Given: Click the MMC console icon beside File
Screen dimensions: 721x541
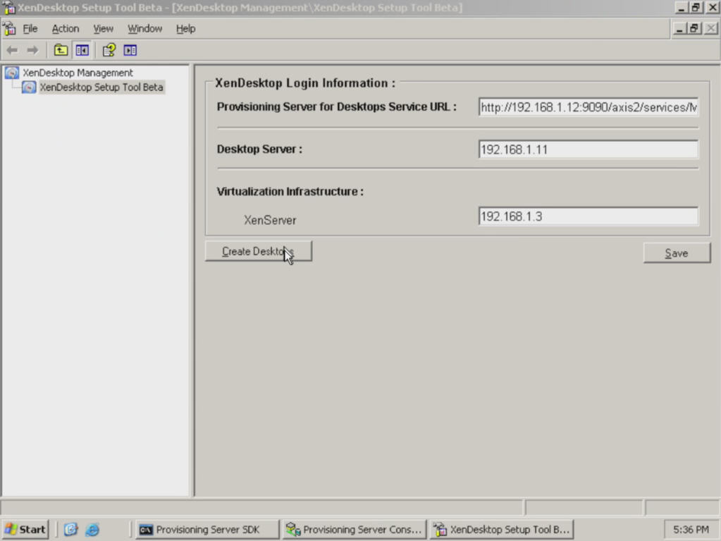Looking at the screenshot, I should 10,29.
